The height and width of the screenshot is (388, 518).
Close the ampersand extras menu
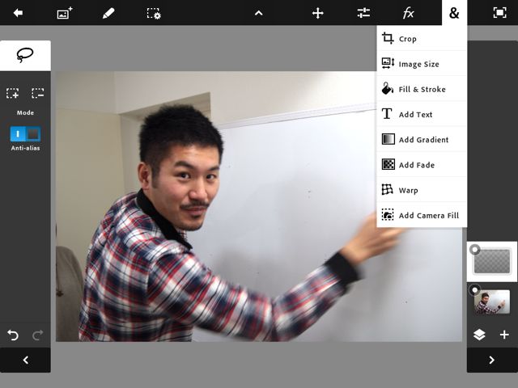(x=454, y=13)
